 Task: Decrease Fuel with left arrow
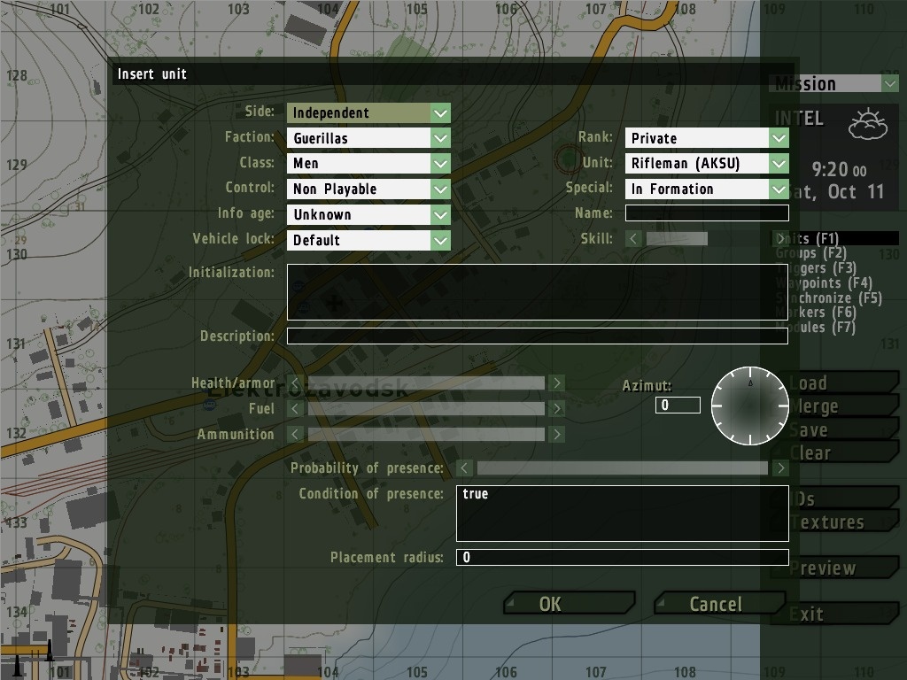pyautogui.click(x=295, y=409)
